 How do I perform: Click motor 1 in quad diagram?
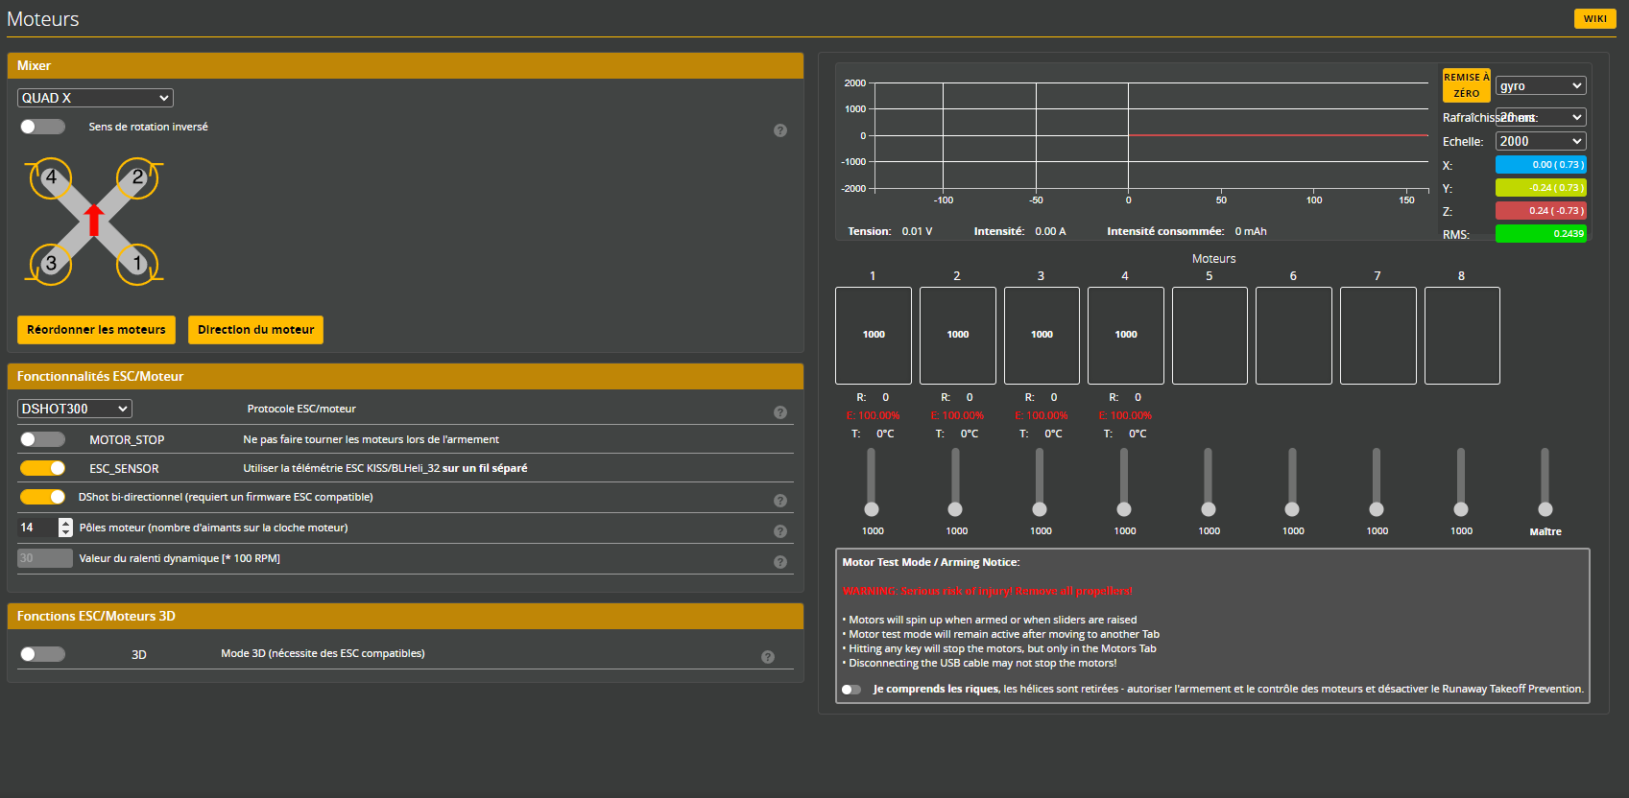[137, 264]
